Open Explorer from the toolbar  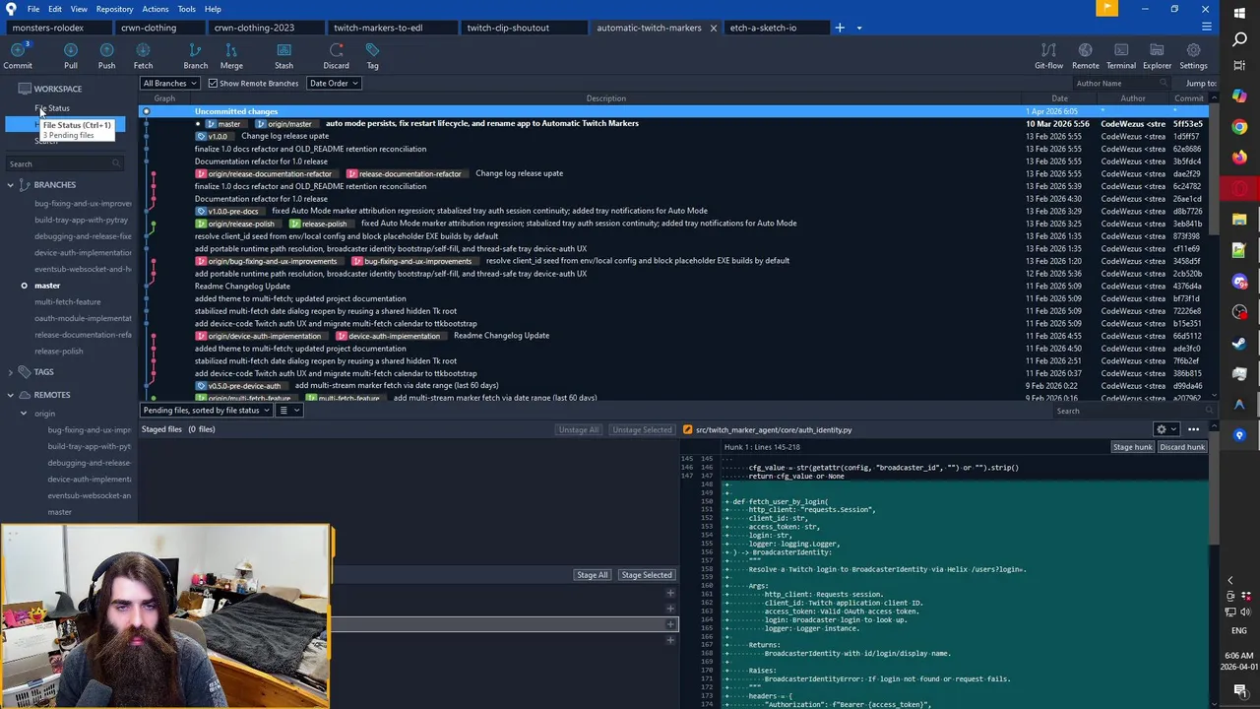point(1157,56)
